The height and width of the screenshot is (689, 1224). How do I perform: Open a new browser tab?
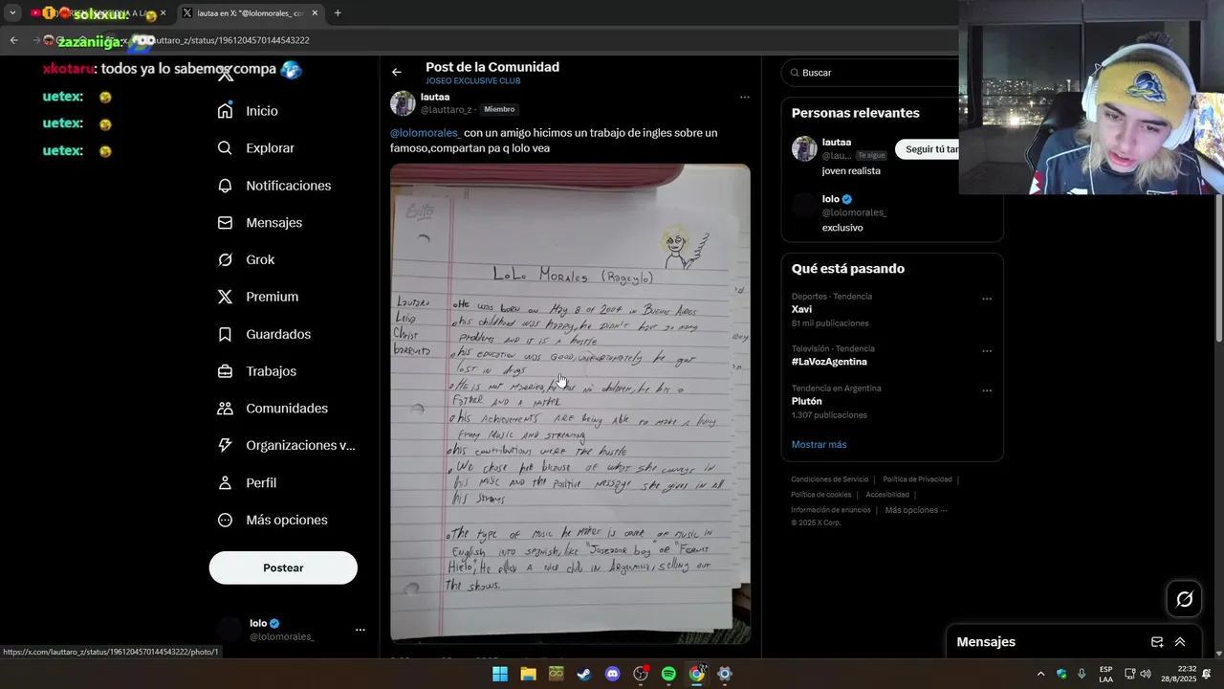click(338, 13)
